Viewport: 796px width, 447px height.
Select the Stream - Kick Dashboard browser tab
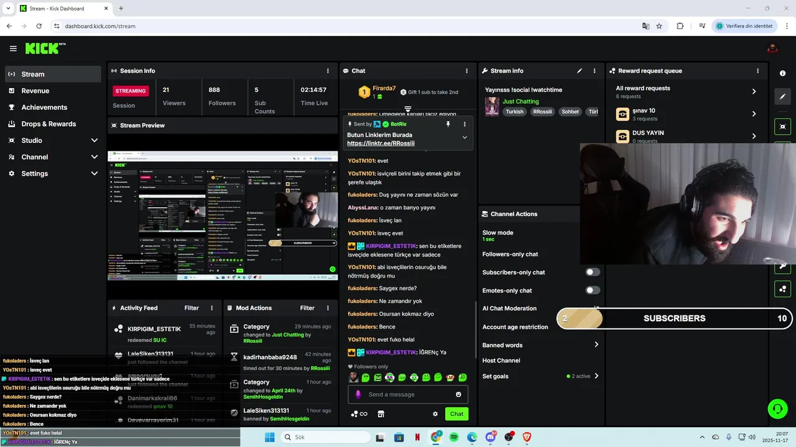(x=63, y=9)
